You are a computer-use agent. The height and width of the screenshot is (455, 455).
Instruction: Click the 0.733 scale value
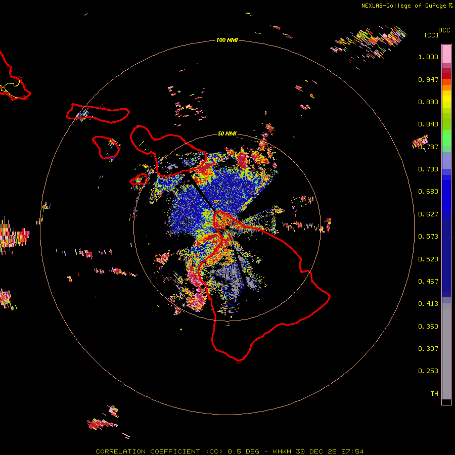428,169
